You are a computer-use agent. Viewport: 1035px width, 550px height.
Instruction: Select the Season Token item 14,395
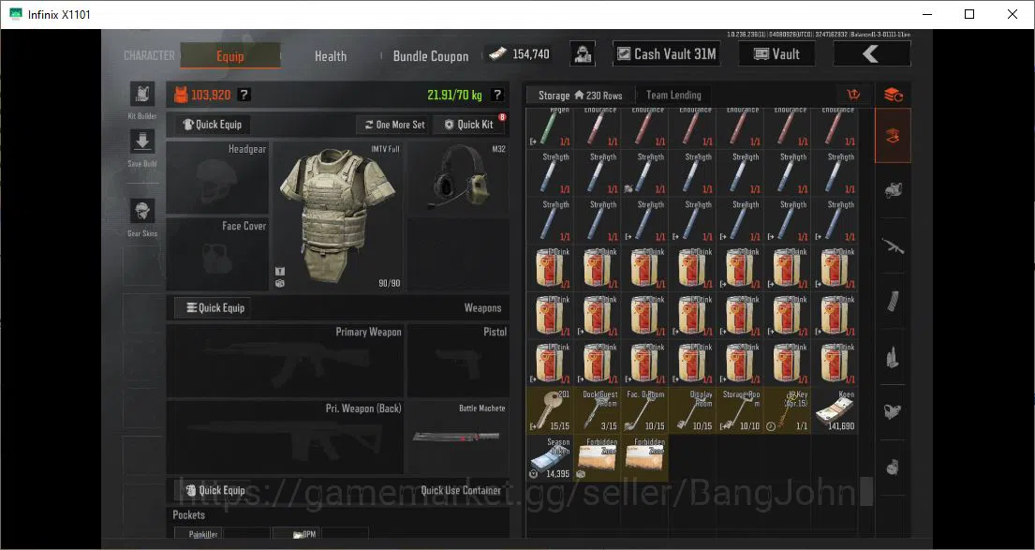(550, 457)
